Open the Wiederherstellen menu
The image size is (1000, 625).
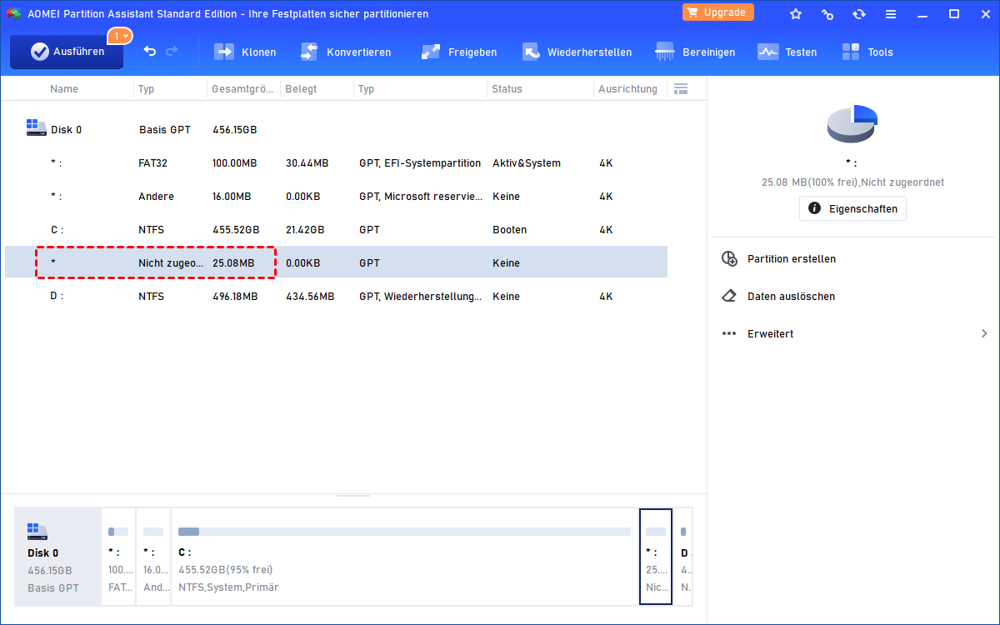[x=577, y=52]
